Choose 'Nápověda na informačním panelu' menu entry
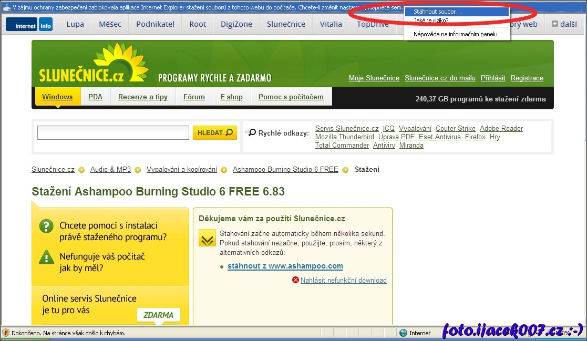 455,34
